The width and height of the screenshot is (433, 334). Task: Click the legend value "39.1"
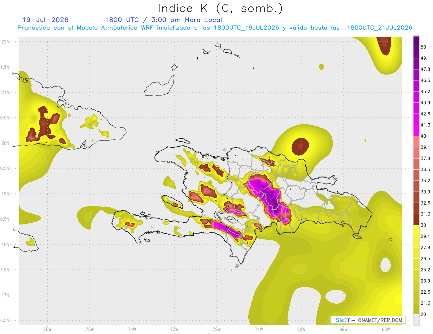click(x=425, y=147)
